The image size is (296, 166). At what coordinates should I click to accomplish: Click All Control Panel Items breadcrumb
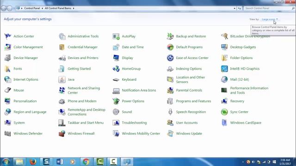[58, 8]
